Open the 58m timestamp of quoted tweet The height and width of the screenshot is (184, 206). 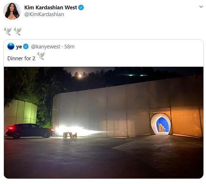coord(69,47)
